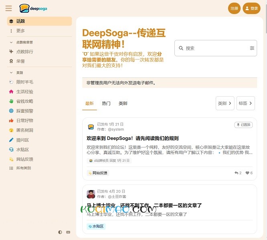Open the 省钱攻略 category
The height and width of the screenshot is (240, 267).
(x=39, y=101)
